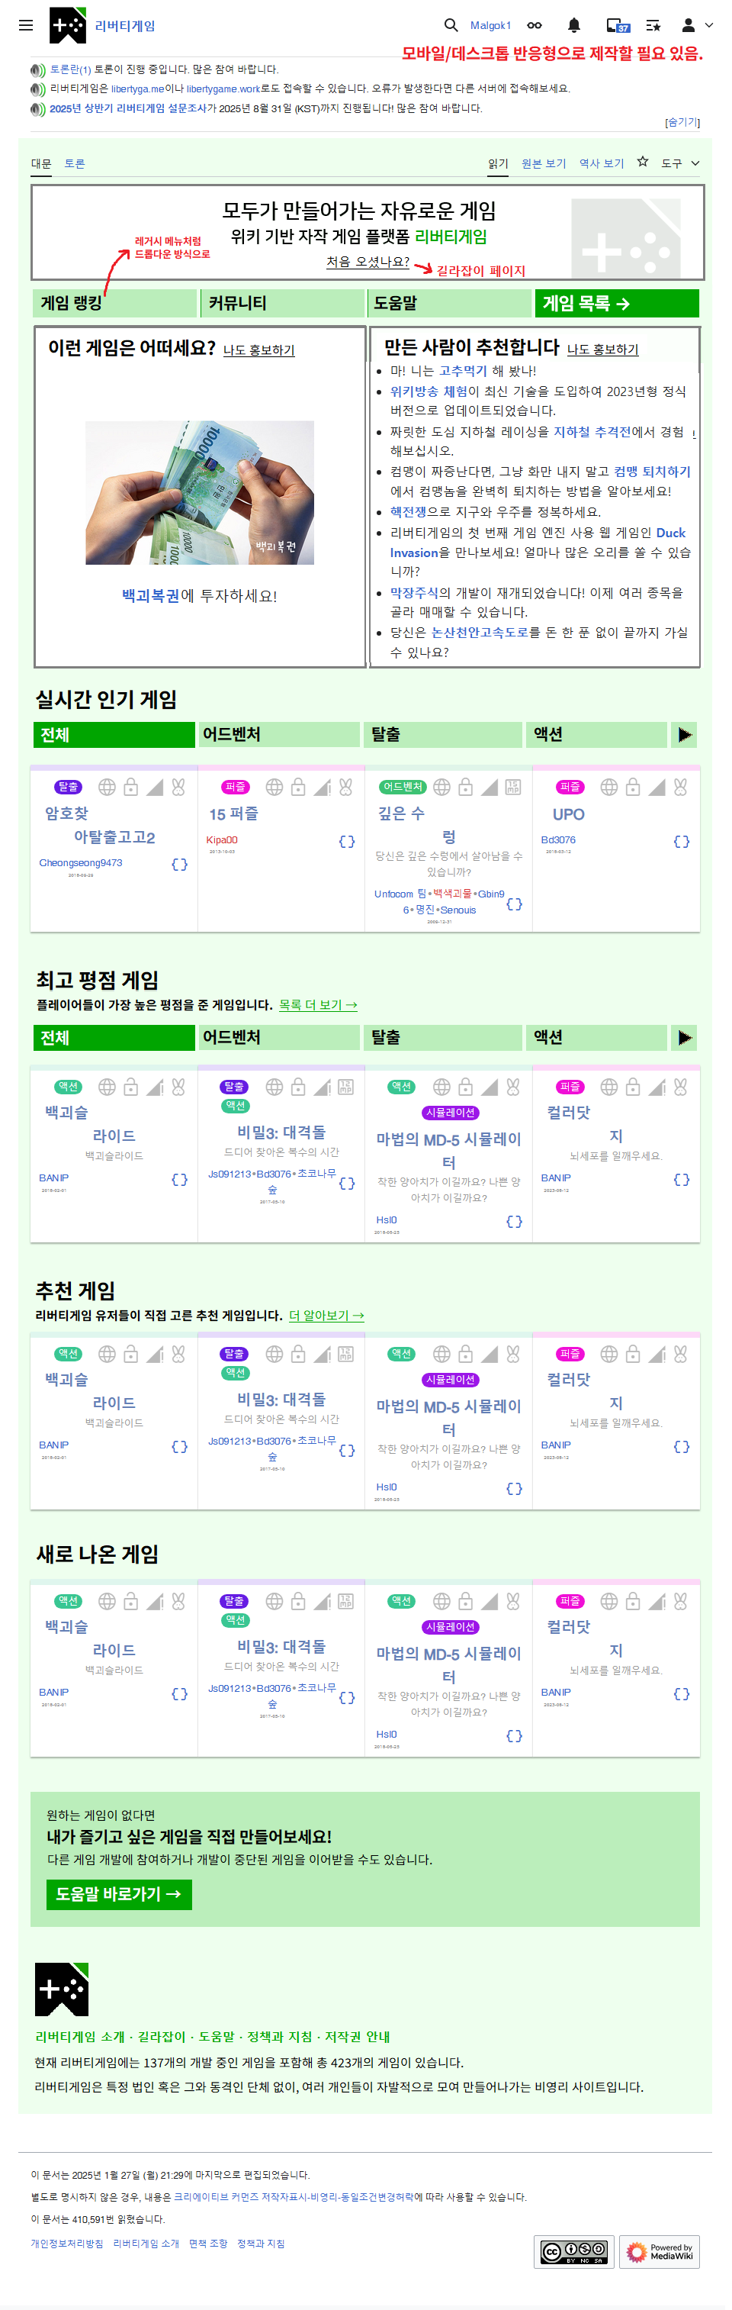Expand more categories arrow in 실시간 인기 게임
Image resolution: width=732 pixels, height=2310 pixels.
[685, 734]
